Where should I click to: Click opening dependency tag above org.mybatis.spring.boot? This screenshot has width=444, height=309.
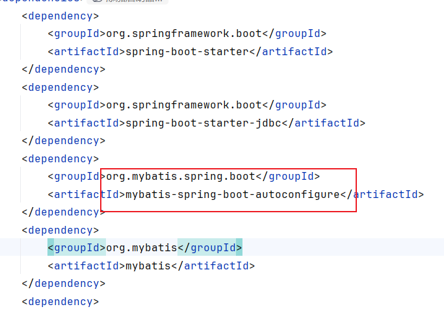pyautogui.click(x=60, y=158)
